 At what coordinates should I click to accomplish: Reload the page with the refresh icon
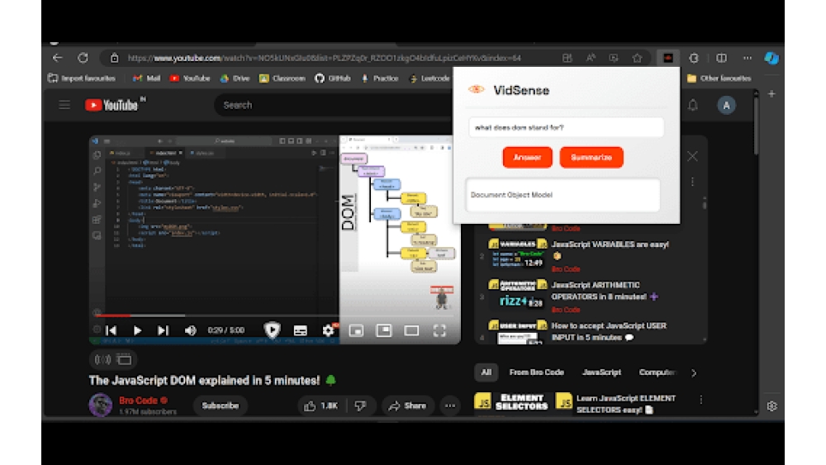(x=83, y=58)
